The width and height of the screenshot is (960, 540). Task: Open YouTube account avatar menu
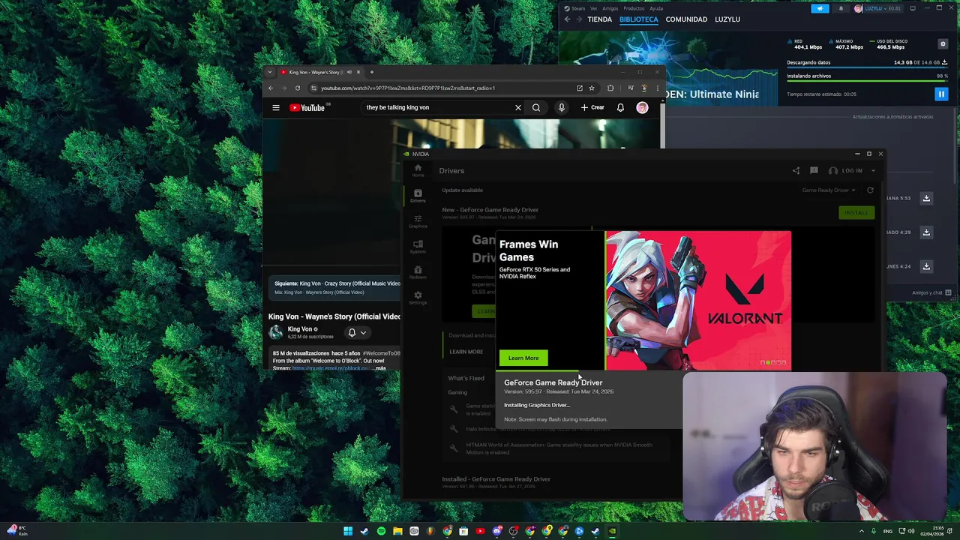click(x=642, y=108)
